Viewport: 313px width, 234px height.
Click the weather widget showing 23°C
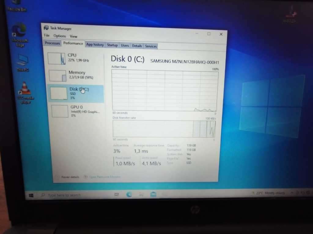(269, 193)
